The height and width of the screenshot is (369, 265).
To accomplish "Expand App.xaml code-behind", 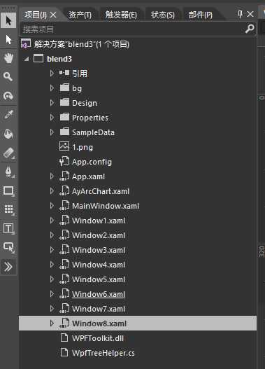I will coord(52,176).
